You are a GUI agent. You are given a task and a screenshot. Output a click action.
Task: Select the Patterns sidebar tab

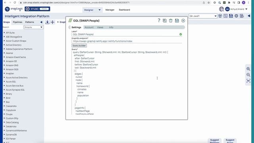coord(29,22)
